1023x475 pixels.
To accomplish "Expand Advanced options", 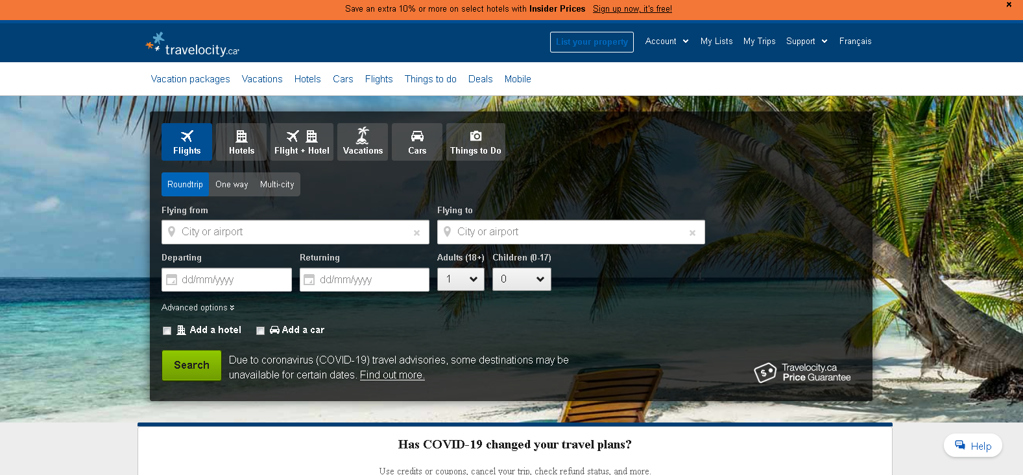I will pos(198,308).
